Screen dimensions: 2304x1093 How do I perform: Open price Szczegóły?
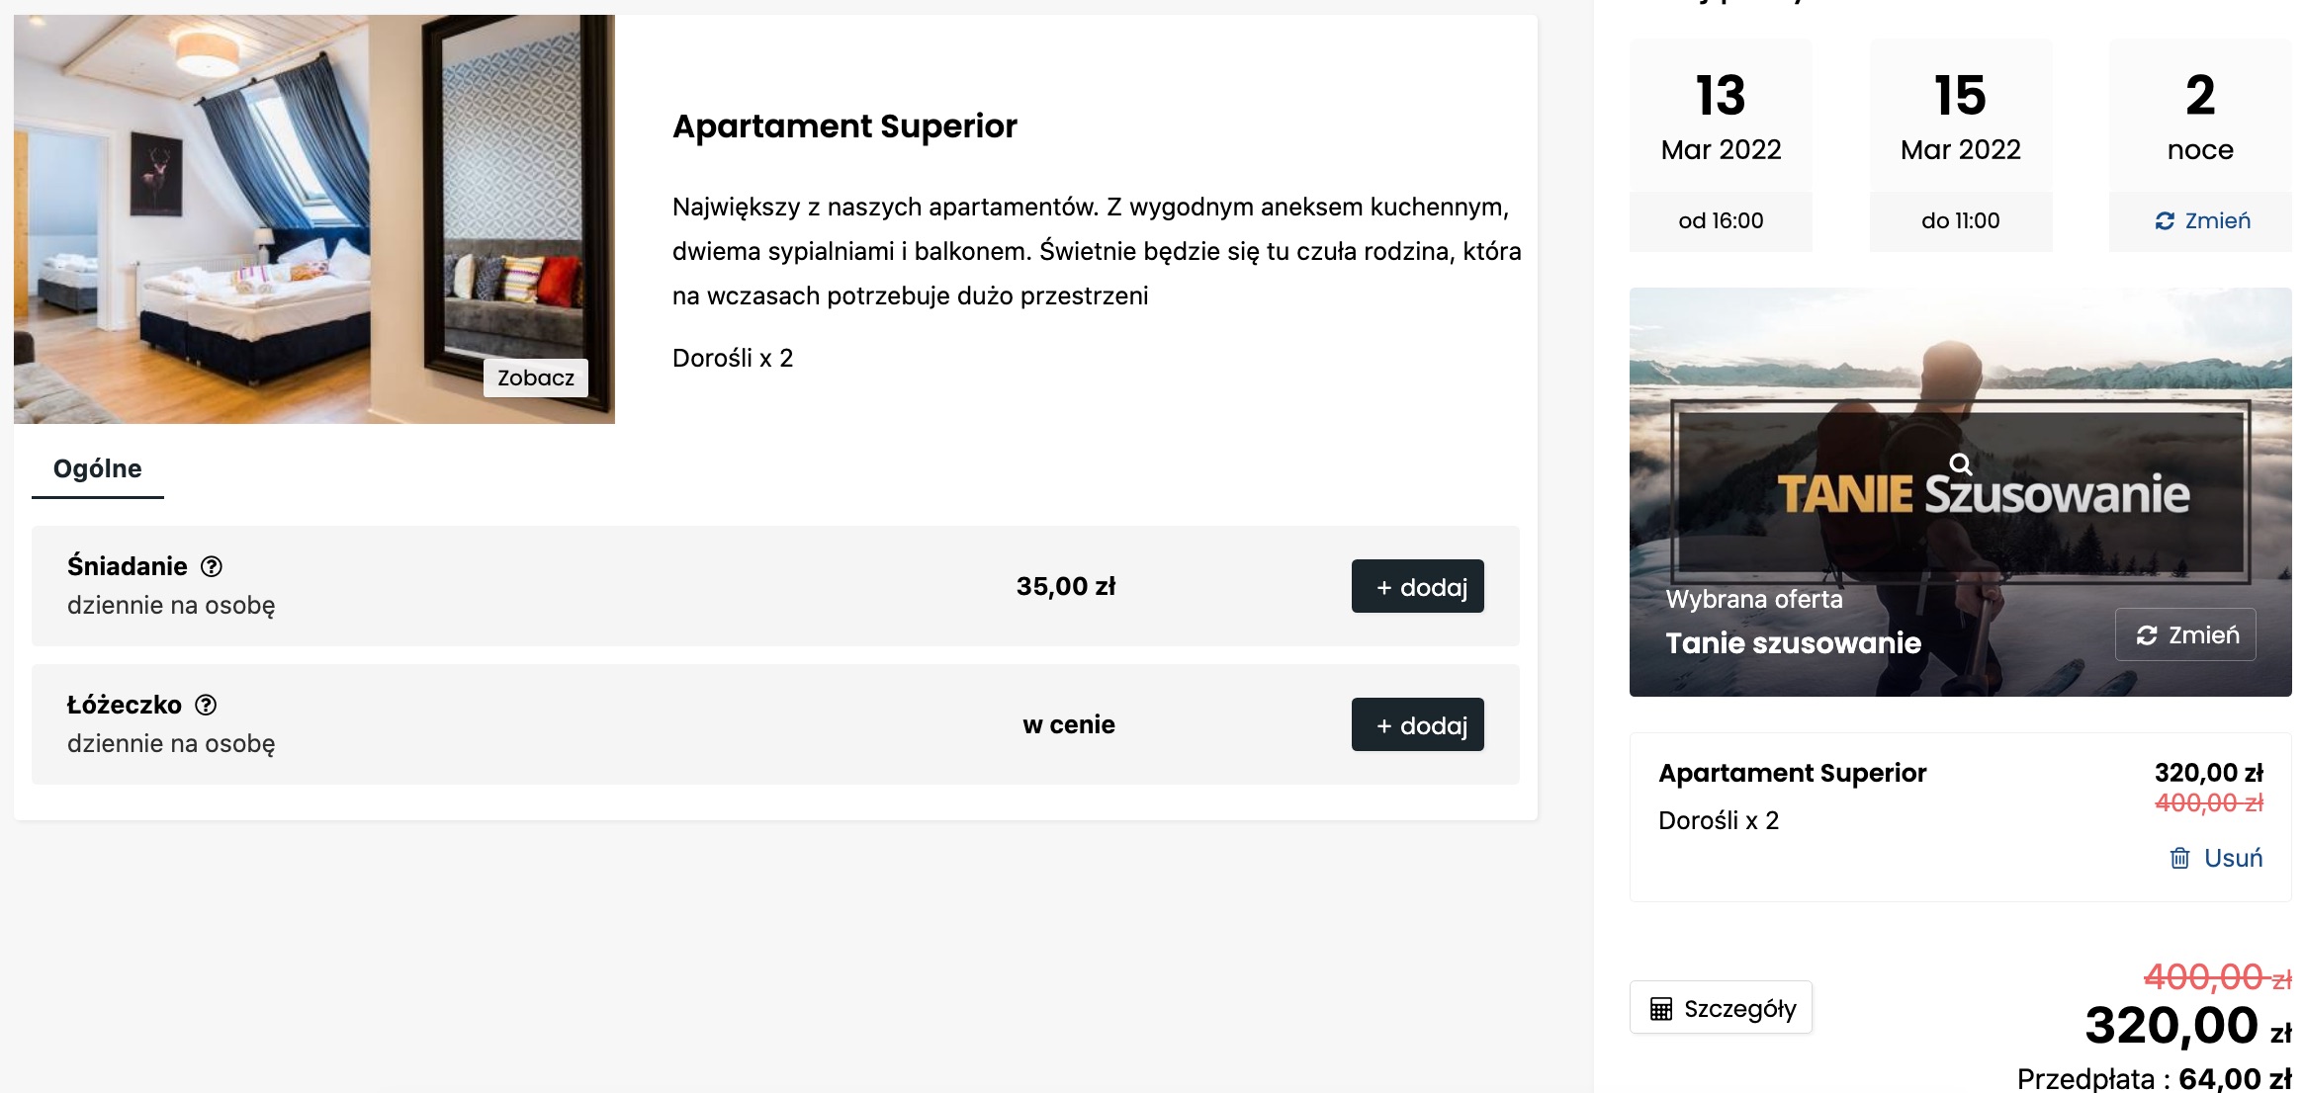pos(1721,1008)
